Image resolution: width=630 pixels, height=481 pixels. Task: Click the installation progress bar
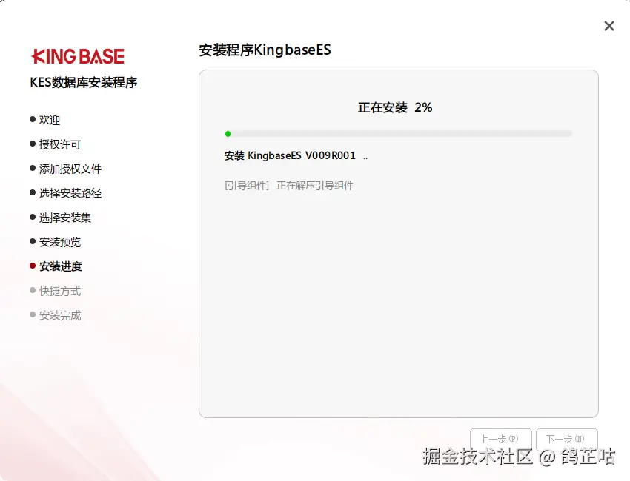point(399,134)
